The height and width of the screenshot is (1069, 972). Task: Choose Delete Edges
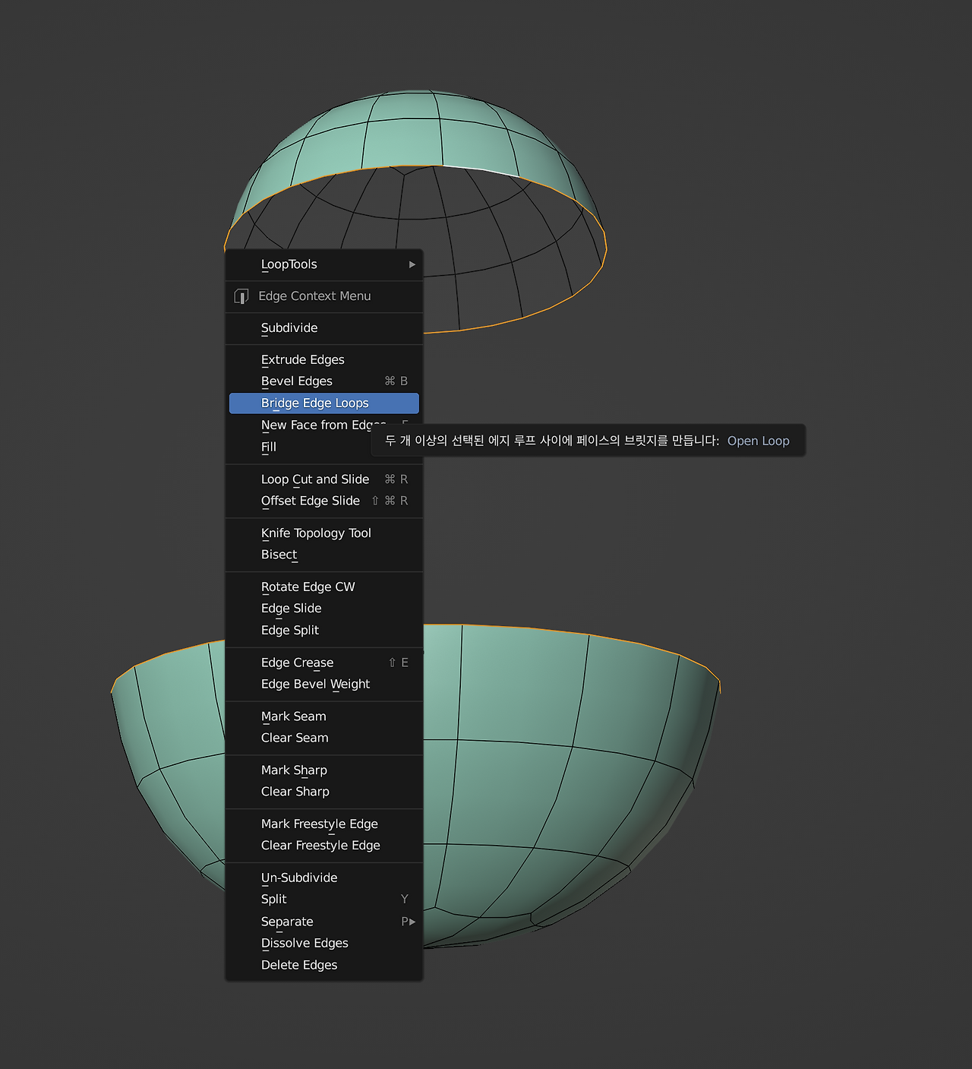pos(324,965)
